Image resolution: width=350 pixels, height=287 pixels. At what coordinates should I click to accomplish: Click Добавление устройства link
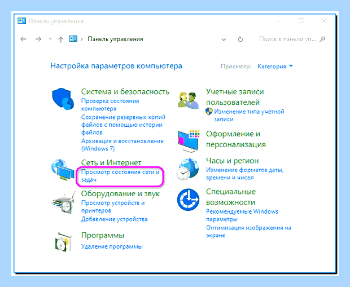114,219
